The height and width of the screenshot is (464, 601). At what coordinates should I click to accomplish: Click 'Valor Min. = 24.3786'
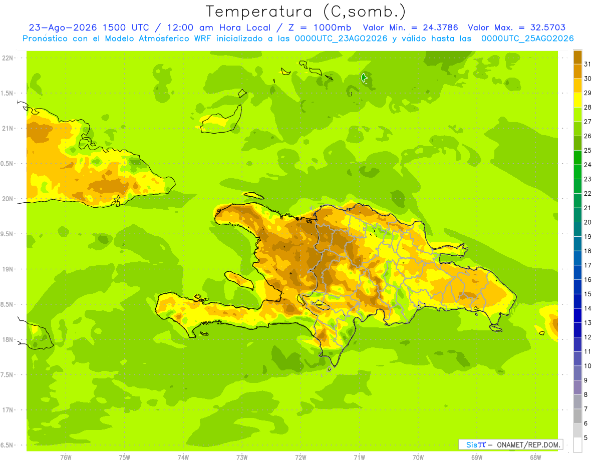410,28
